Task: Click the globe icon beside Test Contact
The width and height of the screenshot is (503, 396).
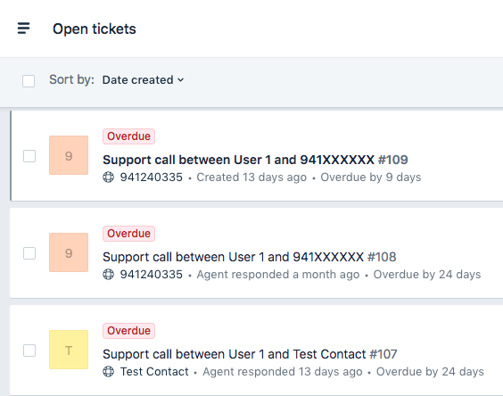Action: (x=109, y=372)
